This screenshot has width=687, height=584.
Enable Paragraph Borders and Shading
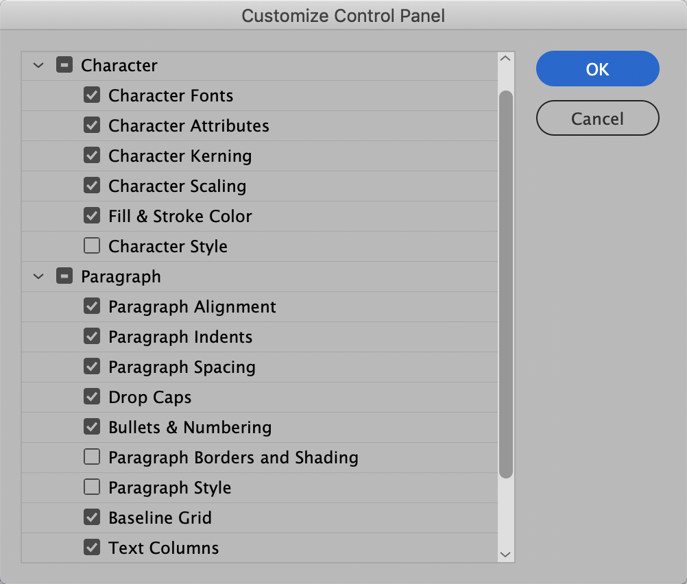point(92,457)
